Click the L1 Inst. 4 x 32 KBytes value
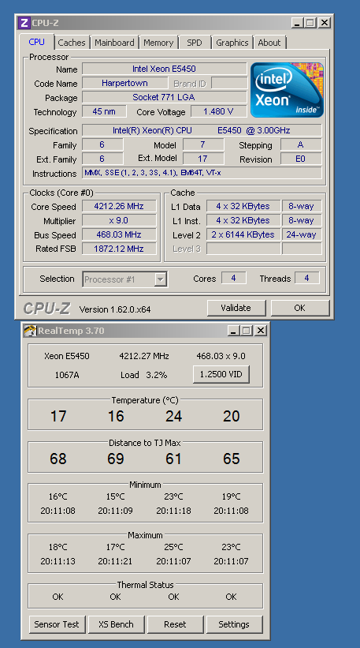Screen dimensions: 360x648 click(x=243, y=220)
